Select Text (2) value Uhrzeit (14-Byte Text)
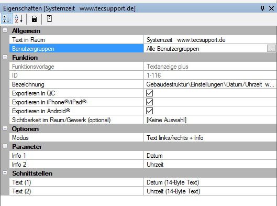 pyautogui.click(x=210, y=191)
